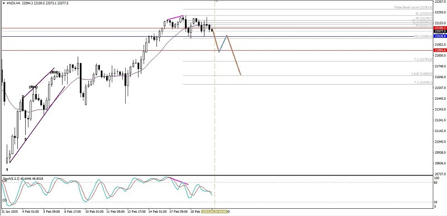The width and height of the screenshot is (447, 216).
Task: Click the OB overbought level label
Action: pos(4,181)
